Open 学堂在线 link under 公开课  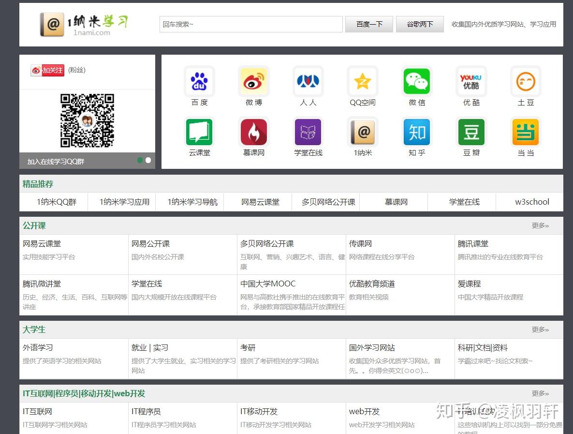tap(147, 284)
